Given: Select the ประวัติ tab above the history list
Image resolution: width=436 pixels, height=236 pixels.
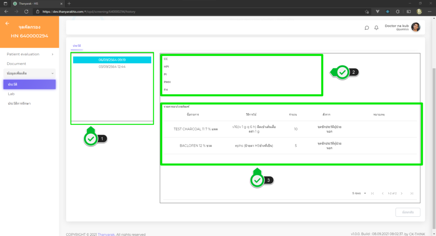Looking at the screenshot, I should coord(77,45).
